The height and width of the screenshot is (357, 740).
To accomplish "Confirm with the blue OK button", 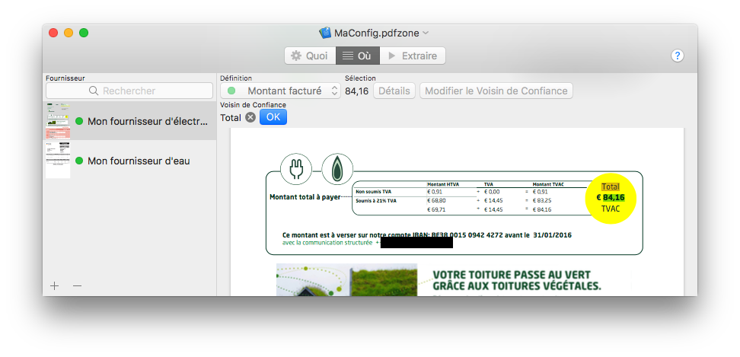I will coord(273,117).
